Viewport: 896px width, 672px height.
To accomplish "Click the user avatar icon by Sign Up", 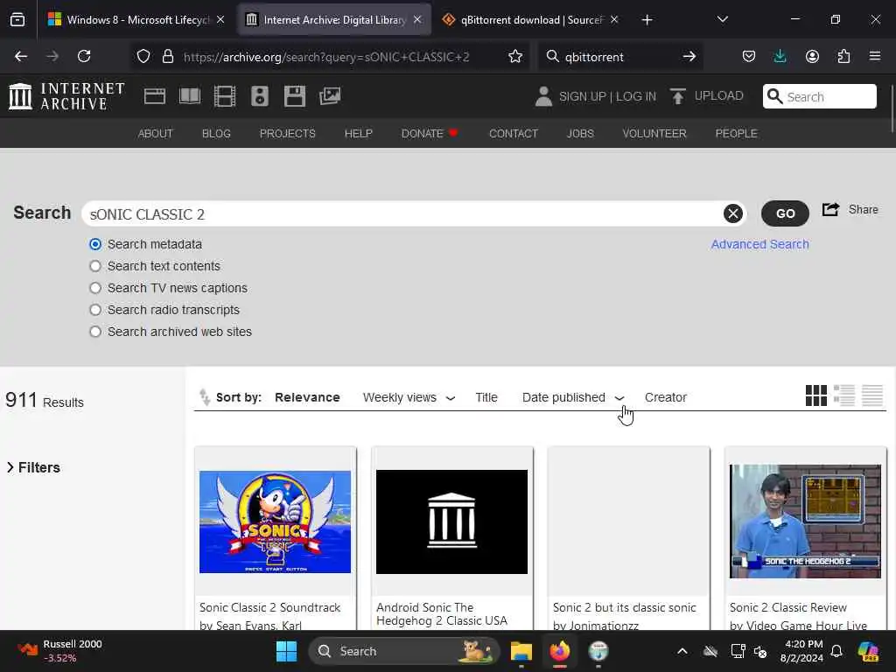I will [543, 96].
